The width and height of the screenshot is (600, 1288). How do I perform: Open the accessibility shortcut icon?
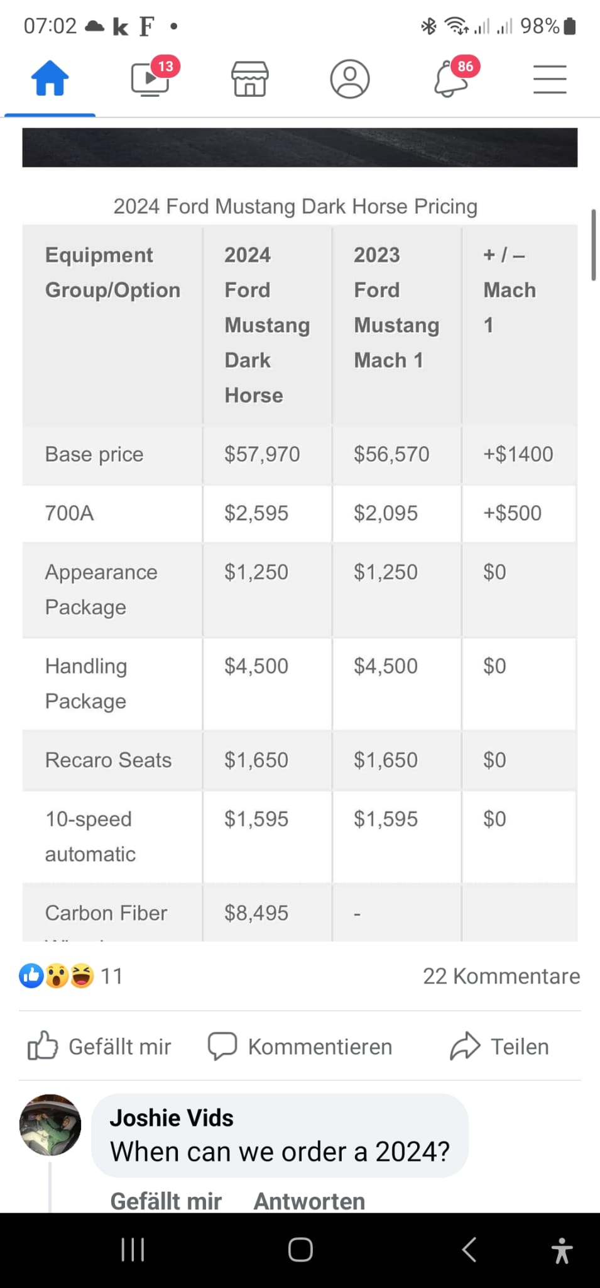[x=562, y=1250]
